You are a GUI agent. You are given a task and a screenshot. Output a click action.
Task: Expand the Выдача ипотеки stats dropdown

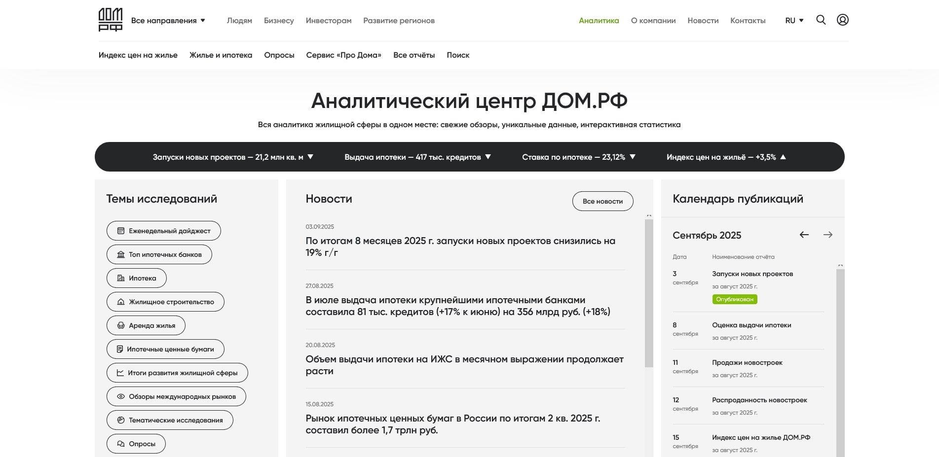pyautogui.click(x=488, y=157)
